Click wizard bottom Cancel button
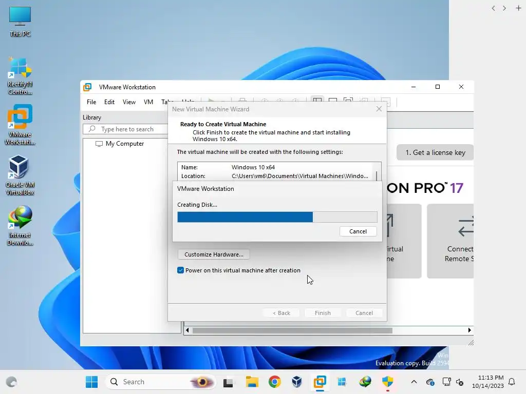The width and height of the screenshot is (526, 394). tap(364, 312)
